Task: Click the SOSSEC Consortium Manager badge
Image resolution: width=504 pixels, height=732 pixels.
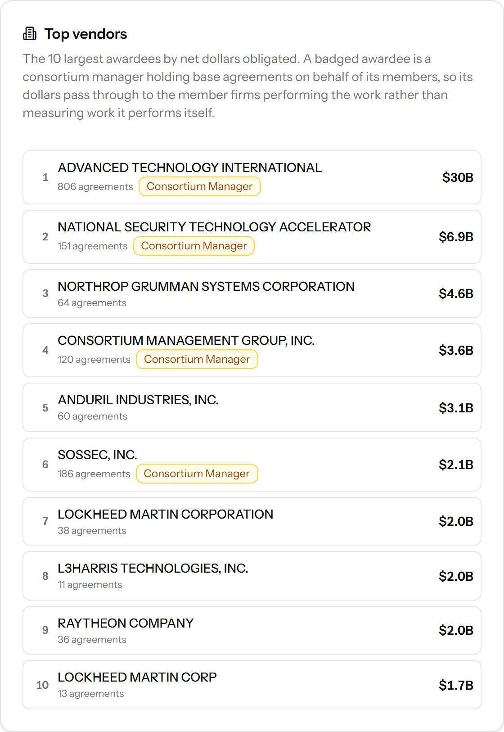Action: click(197, 474)
